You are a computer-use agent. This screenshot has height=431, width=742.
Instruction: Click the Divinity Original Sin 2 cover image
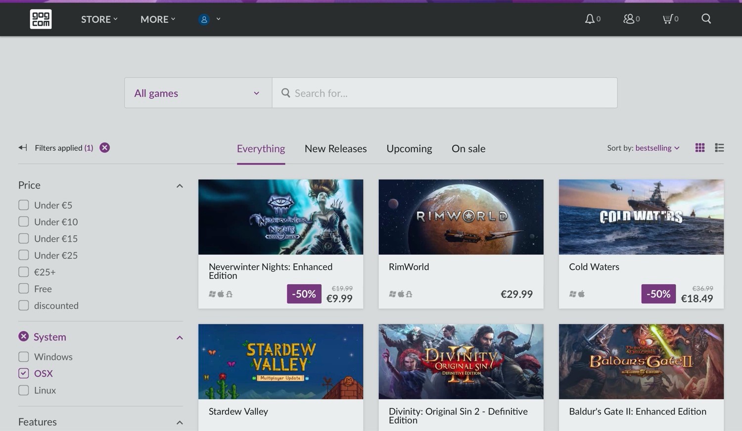(461, 362)
